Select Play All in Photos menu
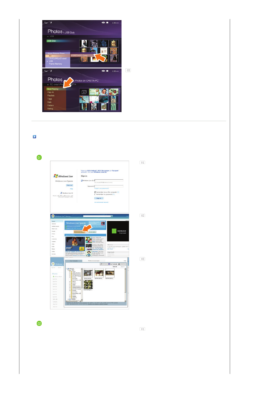This screenshot has width=278, height=393. click(x=51, y=92)
